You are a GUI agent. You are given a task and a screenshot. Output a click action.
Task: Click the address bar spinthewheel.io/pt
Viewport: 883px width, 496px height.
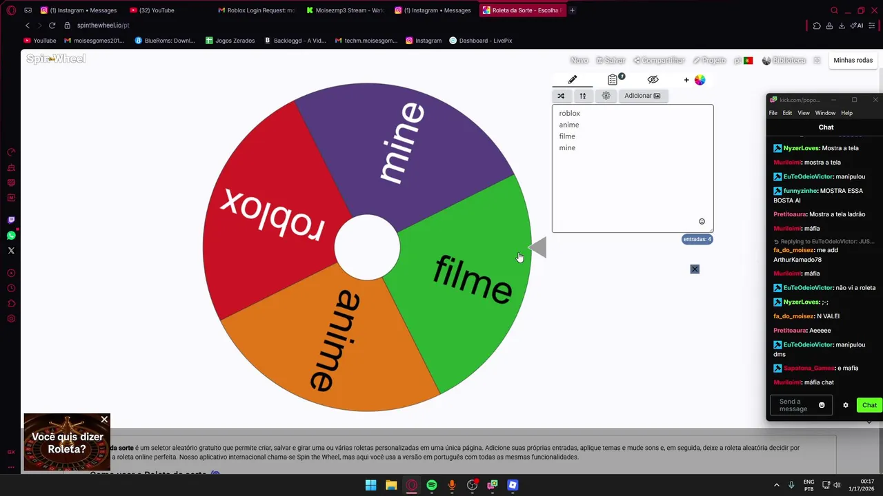click(x=103, y=25)
